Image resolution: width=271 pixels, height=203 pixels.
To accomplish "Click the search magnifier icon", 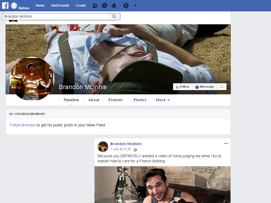I will pyautogui.click(x=114, y=16).
